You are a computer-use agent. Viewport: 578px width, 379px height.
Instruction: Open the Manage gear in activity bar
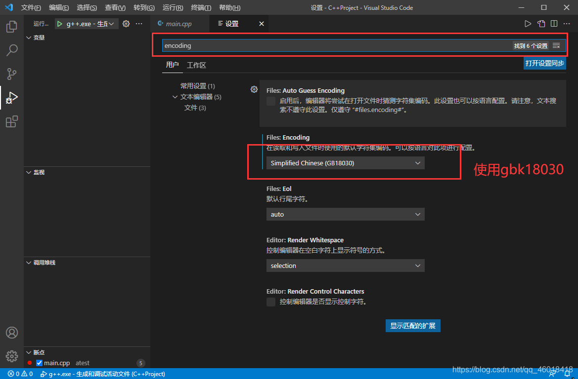click(12, 356)
